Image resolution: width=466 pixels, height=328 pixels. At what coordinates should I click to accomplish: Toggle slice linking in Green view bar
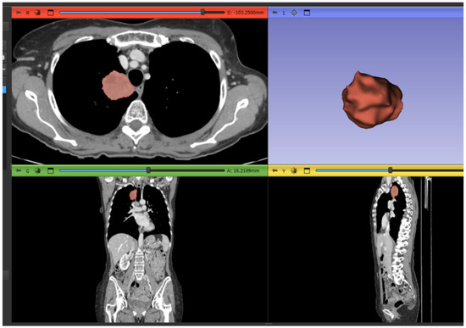(38, 170)
